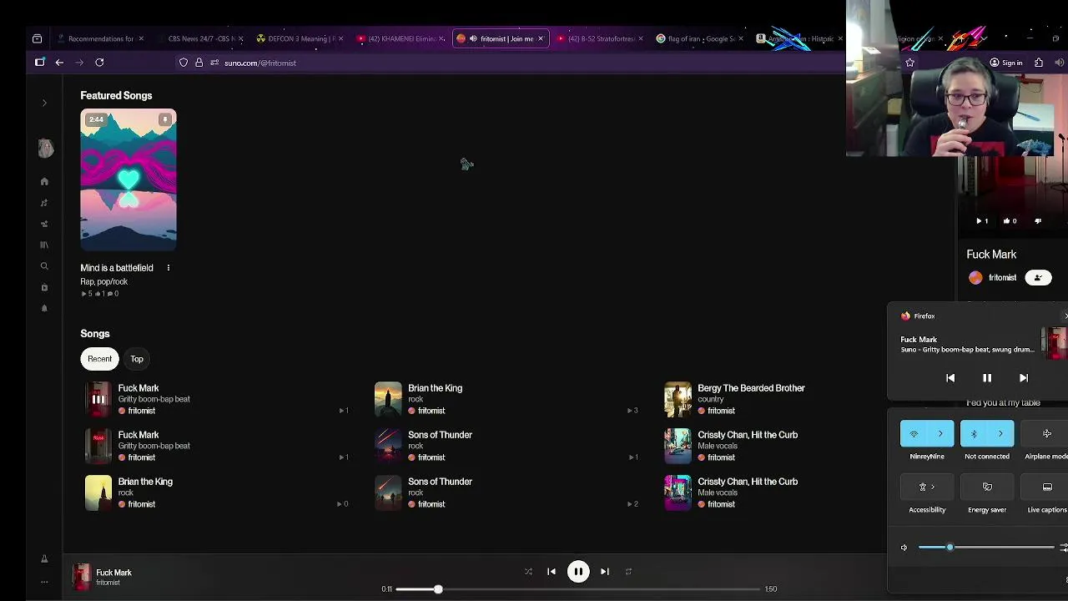Screen dimensions: 1068x601
Task: Open the Create music-note sidebar icon
Action: tap(44, 203)
